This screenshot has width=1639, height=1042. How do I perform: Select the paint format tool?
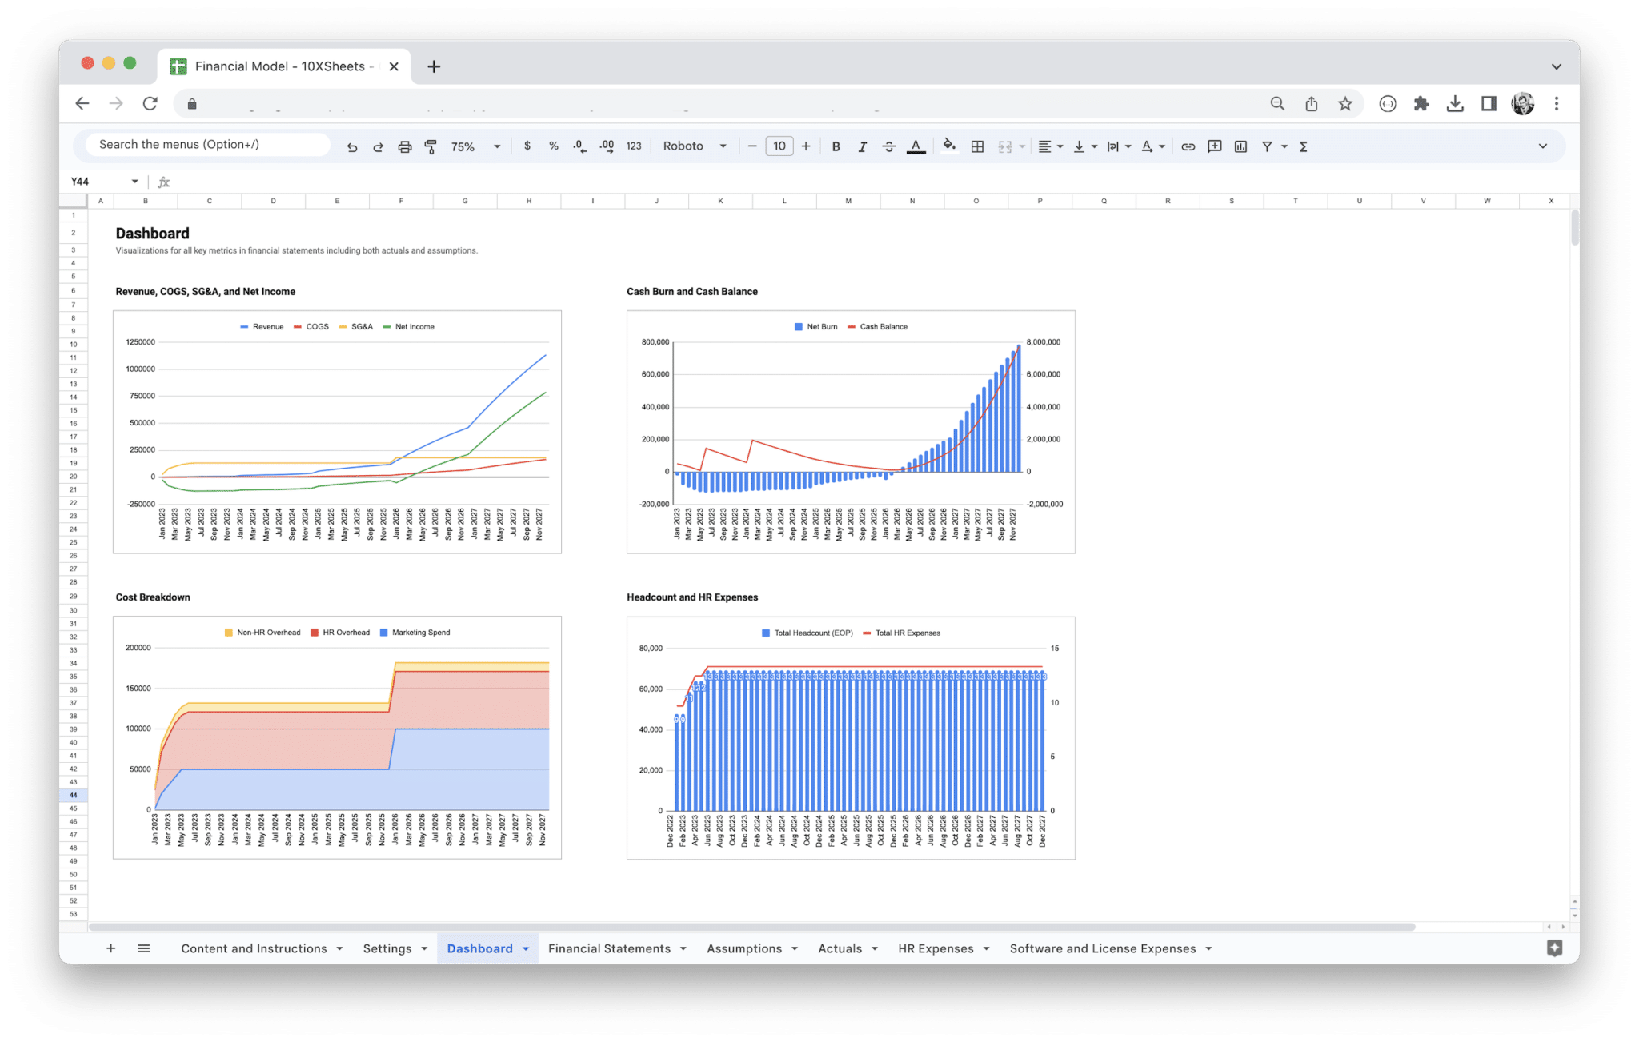coord(431,146)
